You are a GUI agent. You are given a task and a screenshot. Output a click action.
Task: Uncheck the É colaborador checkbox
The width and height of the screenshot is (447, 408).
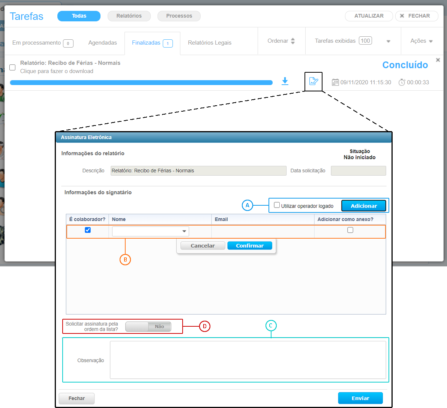click(87, 230)
